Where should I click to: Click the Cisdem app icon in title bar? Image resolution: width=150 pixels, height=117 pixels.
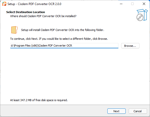(x=4, y=4)
